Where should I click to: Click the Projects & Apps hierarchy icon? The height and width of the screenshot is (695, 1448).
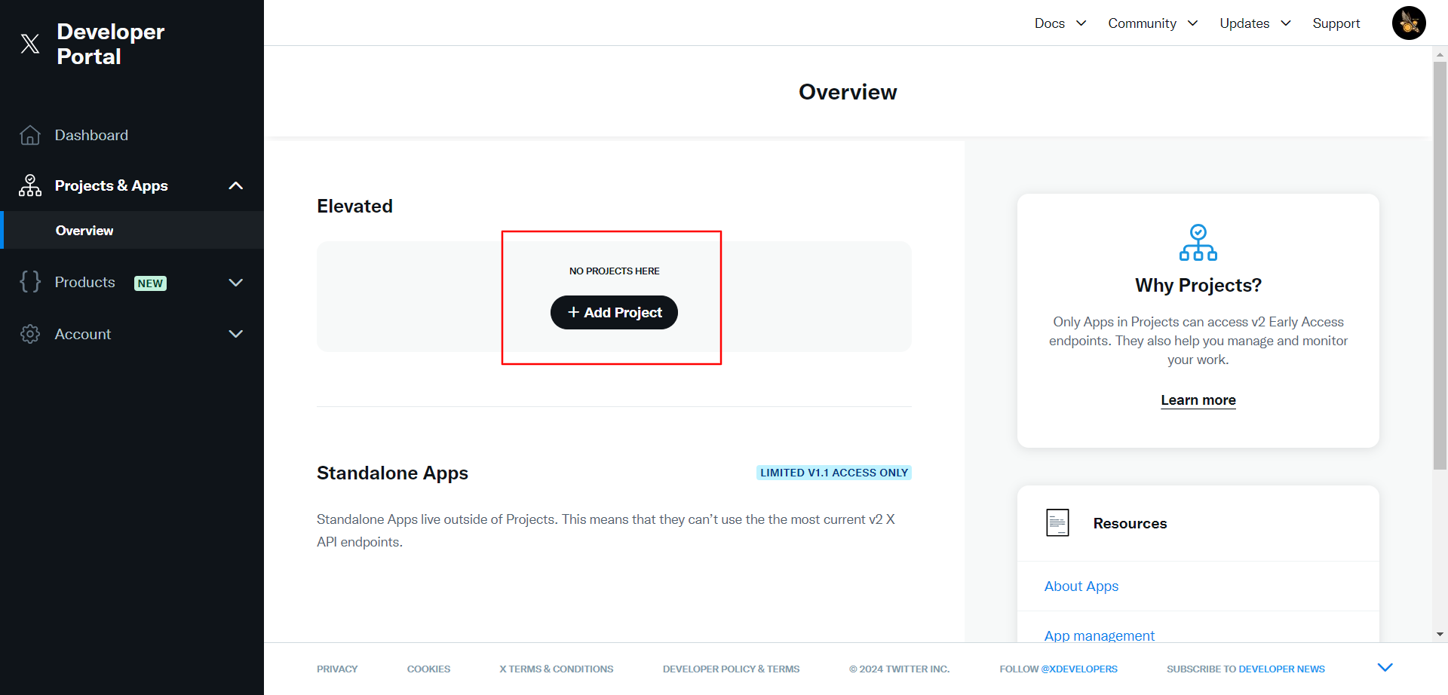30,185
